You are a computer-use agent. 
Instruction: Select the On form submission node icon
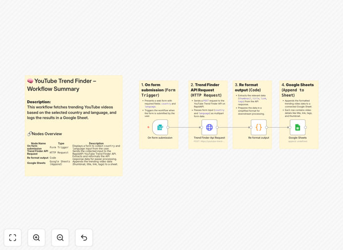tap(160, 127)
